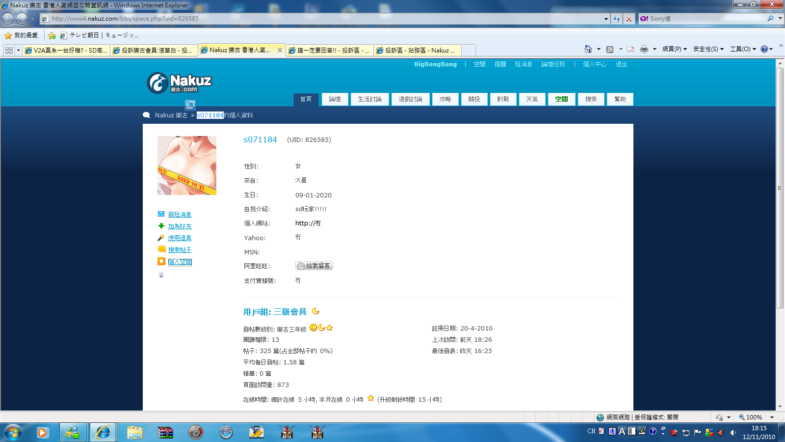Open the 生活討論 navigation tab
This screenshot has width=785, height=442.
pos(370,99)
